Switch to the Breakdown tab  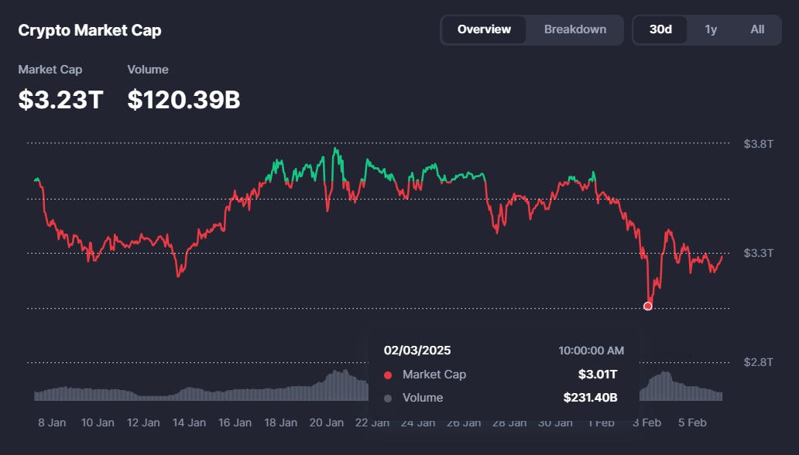click(x=574, y=29)
